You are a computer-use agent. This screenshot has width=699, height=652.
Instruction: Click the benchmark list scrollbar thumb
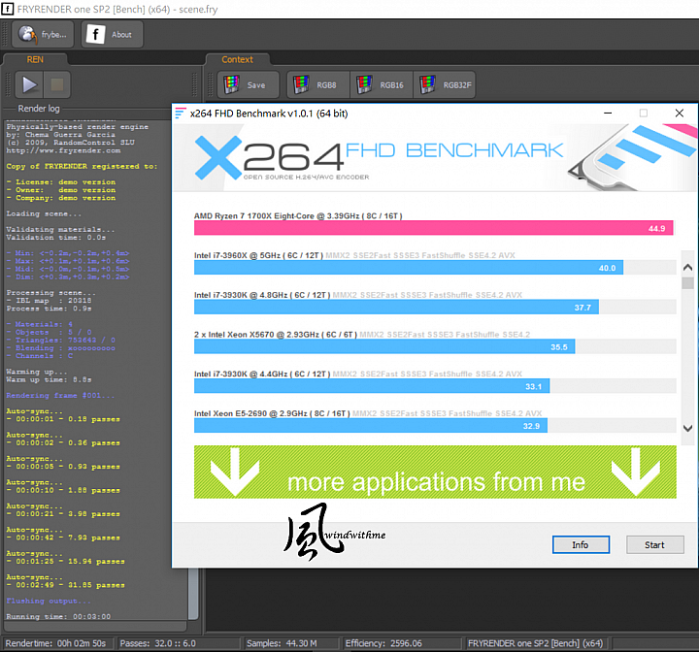(687, 283)
